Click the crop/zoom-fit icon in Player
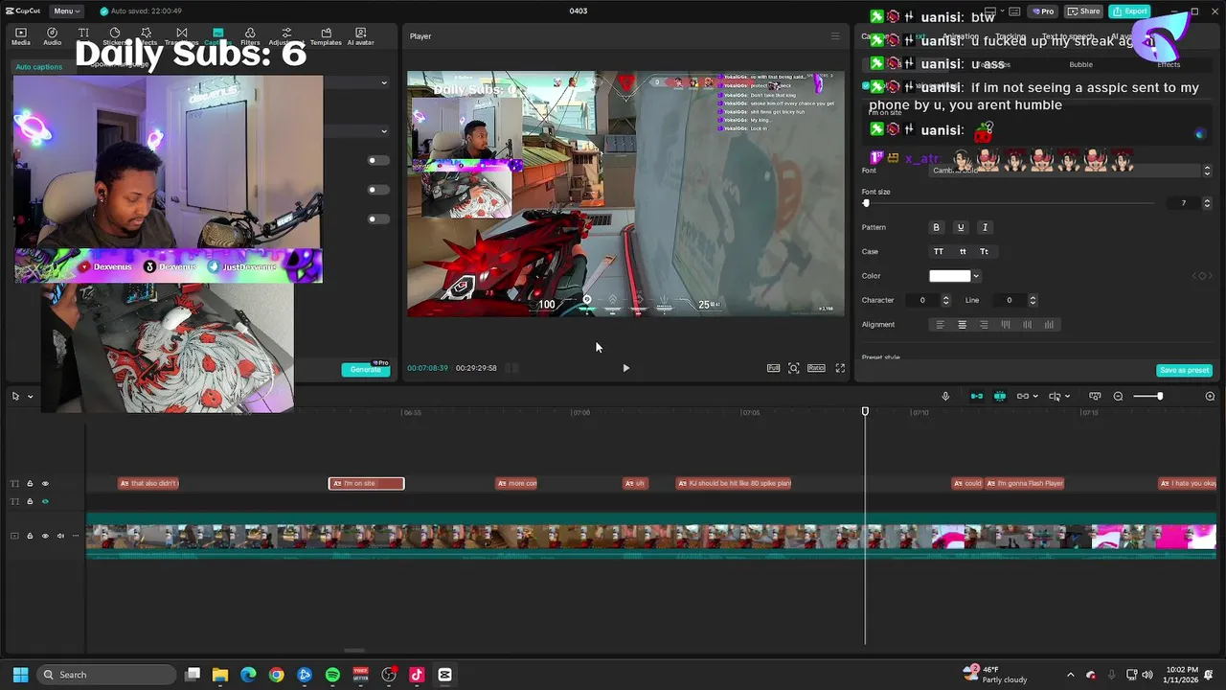The image size is (1226, 690). pyautogui.click(x=794, y=368)
